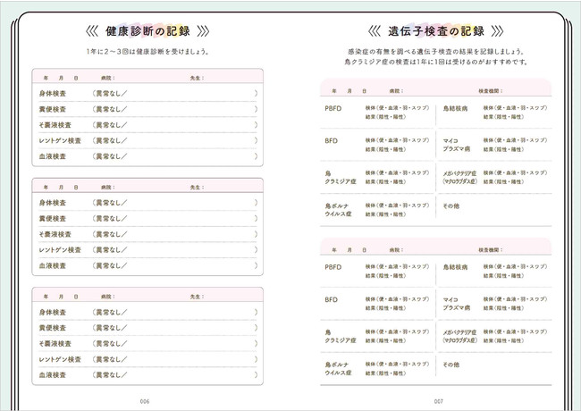Click 身体検査 field in the top health table
The width and height of the screenshot is (581, 411).
point(54,92)
